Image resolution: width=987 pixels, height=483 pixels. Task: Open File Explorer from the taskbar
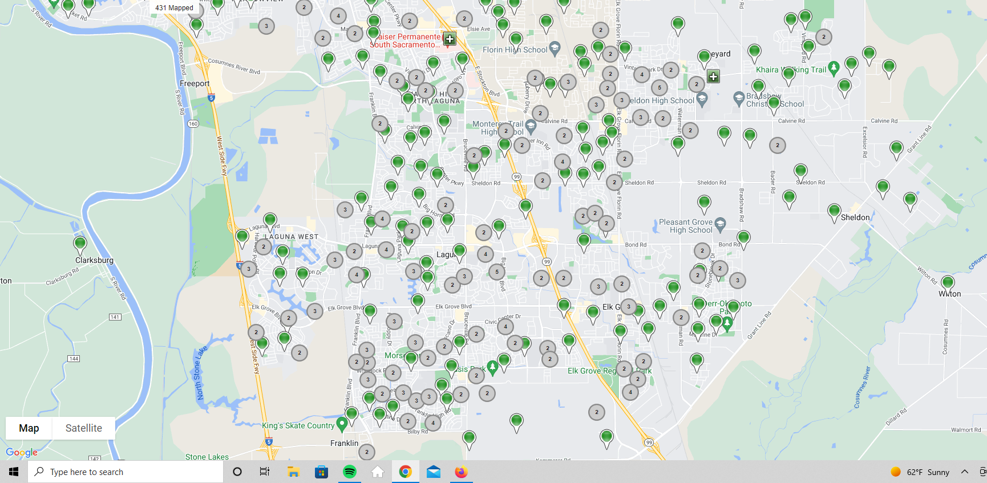293,472
